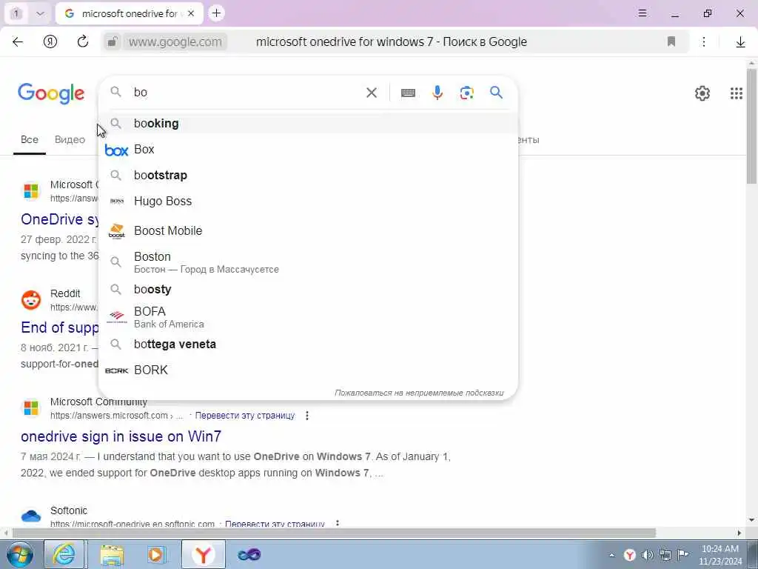Choose the 'Hugo Boss' suggestion
Image resolution: width=758 pixels, height=569 pixels.
308,202
